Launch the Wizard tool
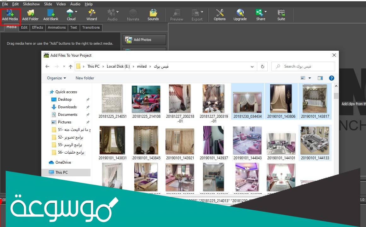Image resolution: width=366 pixels, height=227 pixels. (92, 15)
